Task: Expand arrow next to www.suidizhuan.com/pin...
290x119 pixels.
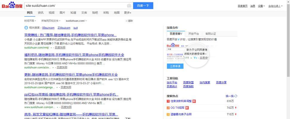Action: pyautogui.click(x=57, y=107)
